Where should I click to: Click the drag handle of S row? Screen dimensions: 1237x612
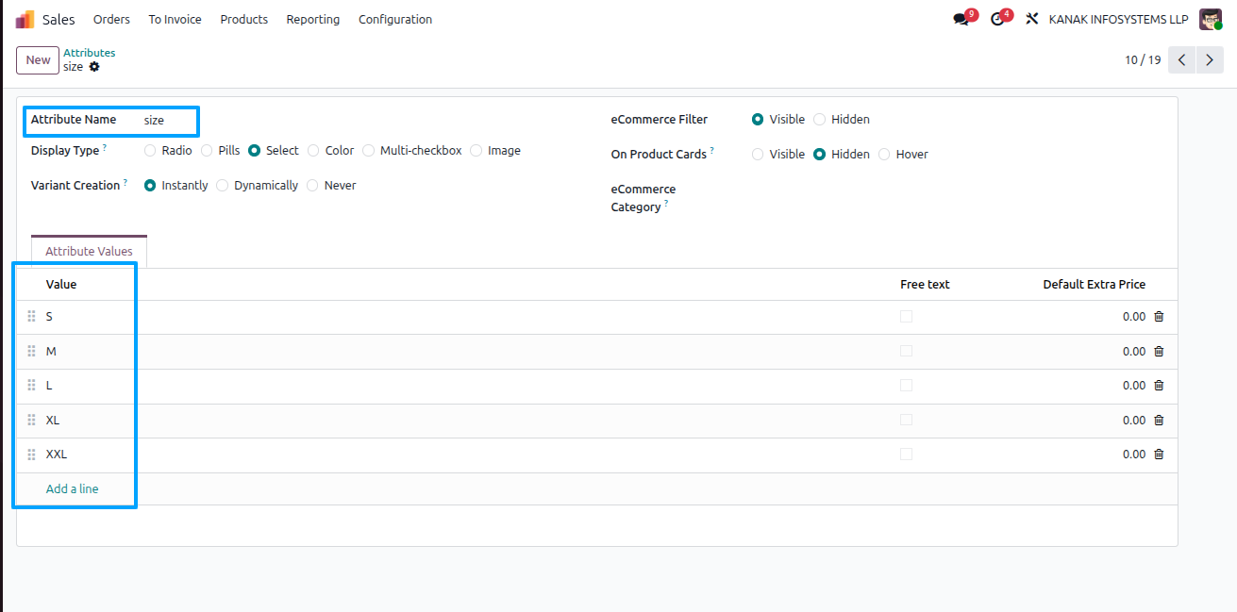pyautogui.click(x=31, y=317)
